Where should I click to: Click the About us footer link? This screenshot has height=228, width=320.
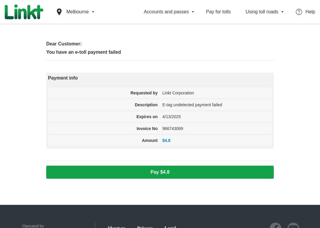tap(116, 227)
